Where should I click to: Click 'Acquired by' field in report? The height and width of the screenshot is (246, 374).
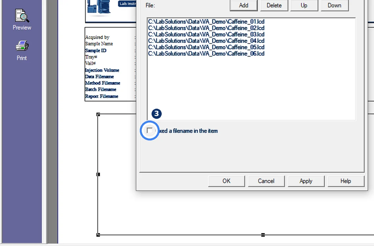pos(97,37)
